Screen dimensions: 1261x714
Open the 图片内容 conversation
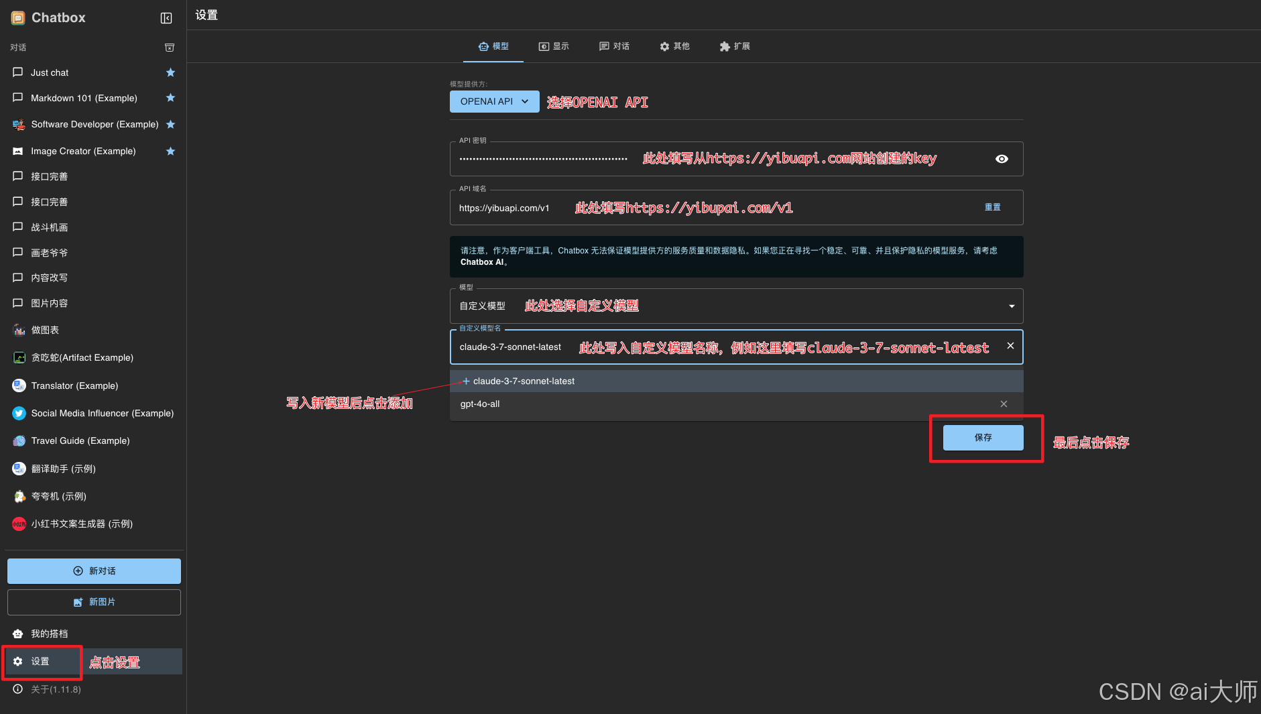pyautogui.click(x=94, y=303)
